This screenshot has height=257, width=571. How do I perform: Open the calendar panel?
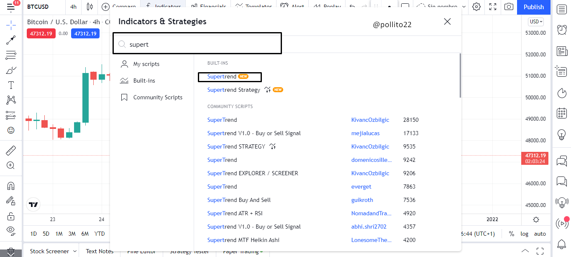562,113
